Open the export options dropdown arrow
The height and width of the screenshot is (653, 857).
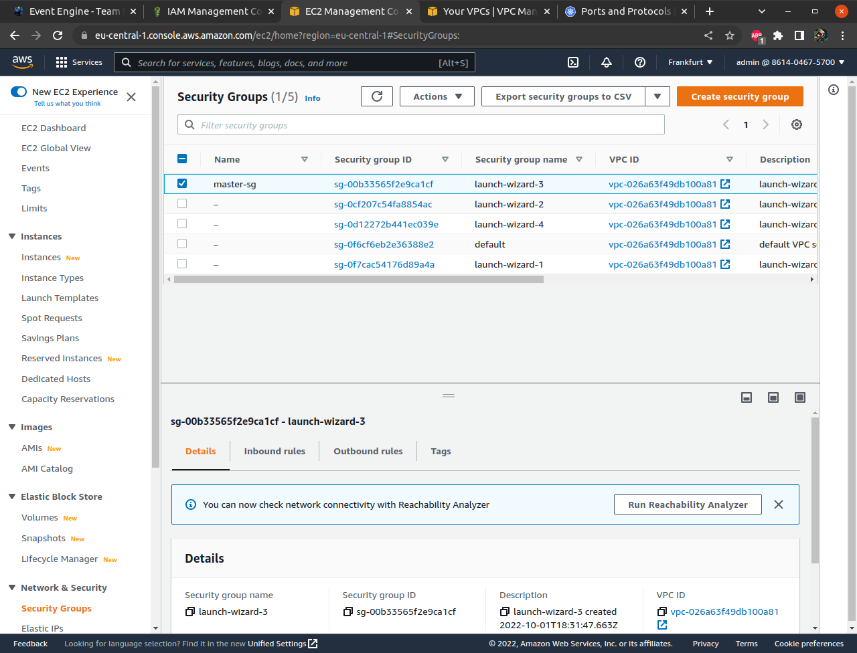657,96
